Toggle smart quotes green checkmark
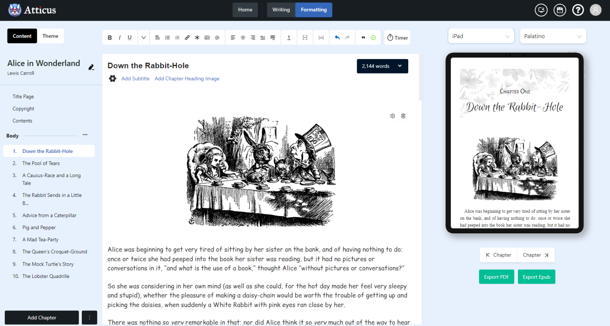This screenshot has width=610, height=326. pos(373,38)
